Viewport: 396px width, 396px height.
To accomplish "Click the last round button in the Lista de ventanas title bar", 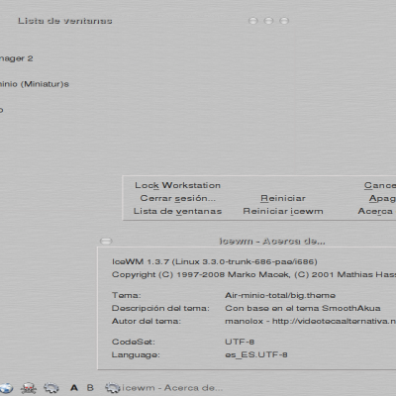I will pyautogui.click(x=284, y=21).
